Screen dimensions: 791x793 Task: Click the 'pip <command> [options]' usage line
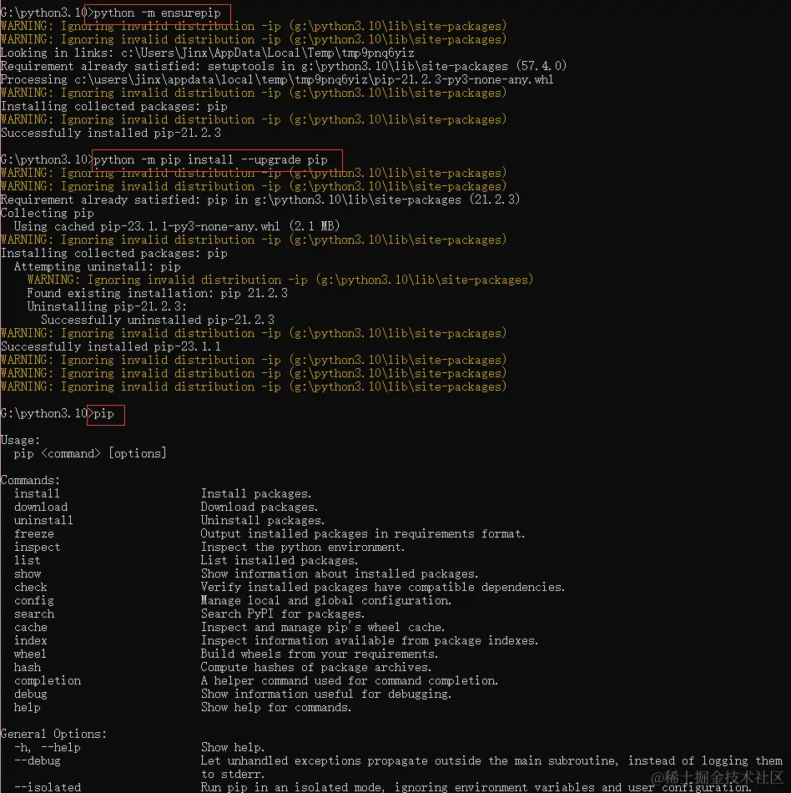click(x=90, y=453)
